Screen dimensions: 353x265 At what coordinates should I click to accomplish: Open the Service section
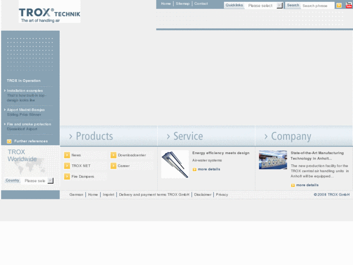[x=188, y=136]
